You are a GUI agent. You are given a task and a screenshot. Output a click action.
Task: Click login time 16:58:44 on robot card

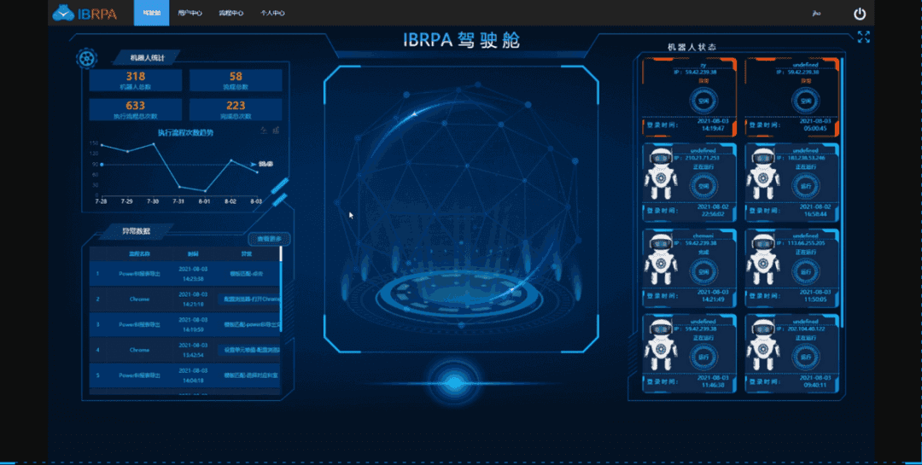click(x=814, y=214)
